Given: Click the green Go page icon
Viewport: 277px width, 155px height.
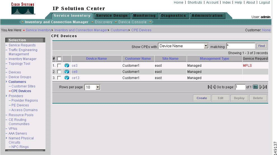Looking at the screenshot, I should coord(255,87).
